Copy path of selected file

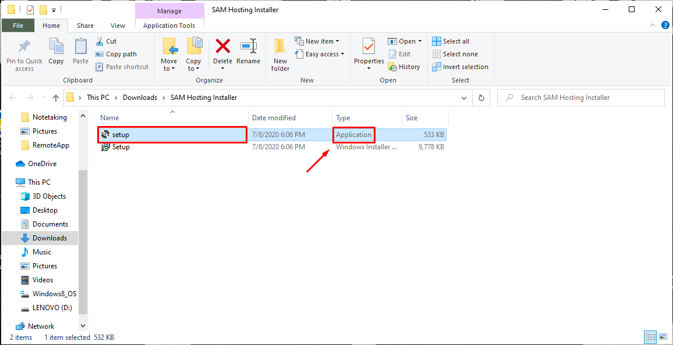[116, 55]
